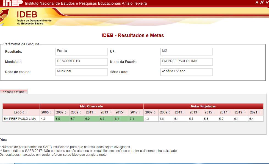Click the 'Rede de ensino:' label
Screen dimensions: 269x164
click(18, 72)
